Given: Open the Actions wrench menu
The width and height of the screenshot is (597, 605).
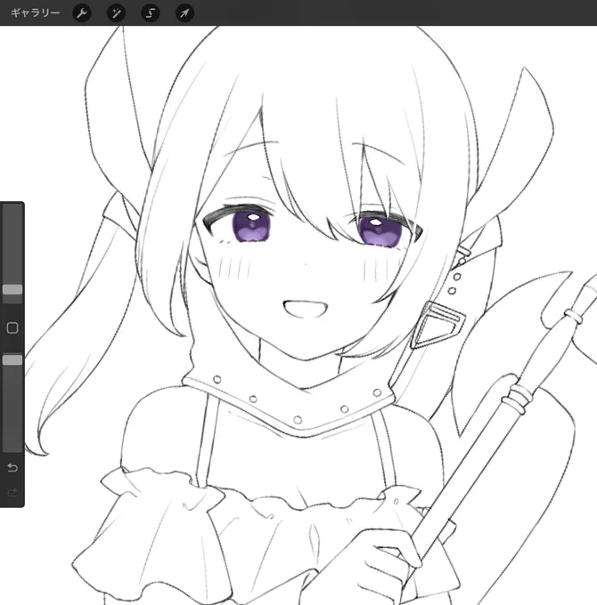Looking at the screenshot, I should click(82, 13).
